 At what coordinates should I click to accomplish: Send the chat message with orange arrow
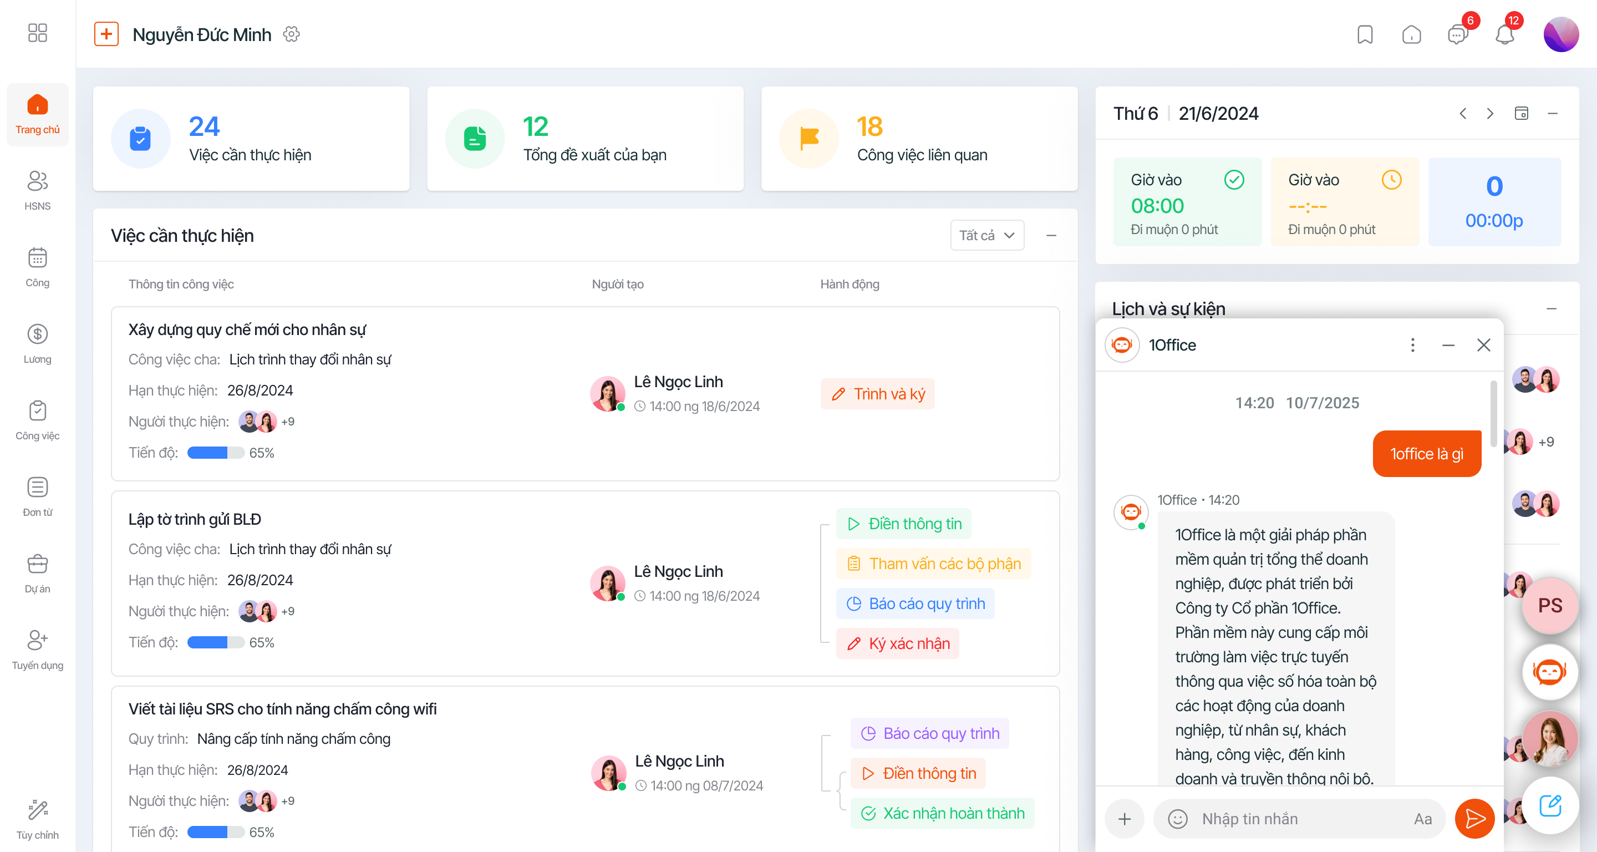1474,819
